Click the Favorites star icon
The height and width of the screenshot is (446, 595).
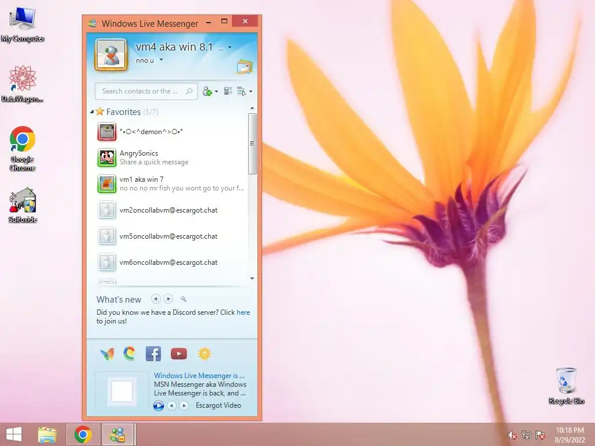pyautogui.click(x=100, y=111)
